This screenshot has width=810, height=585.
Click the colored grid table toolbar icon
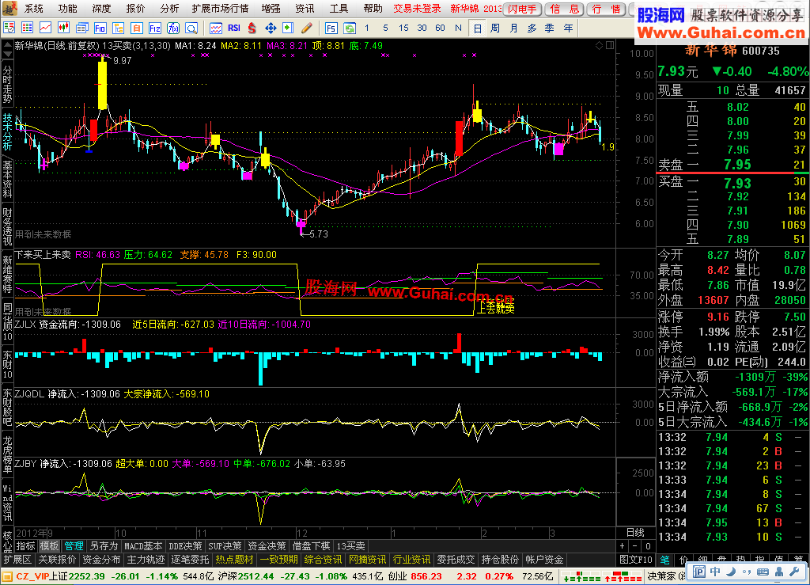tap(28, 28)
